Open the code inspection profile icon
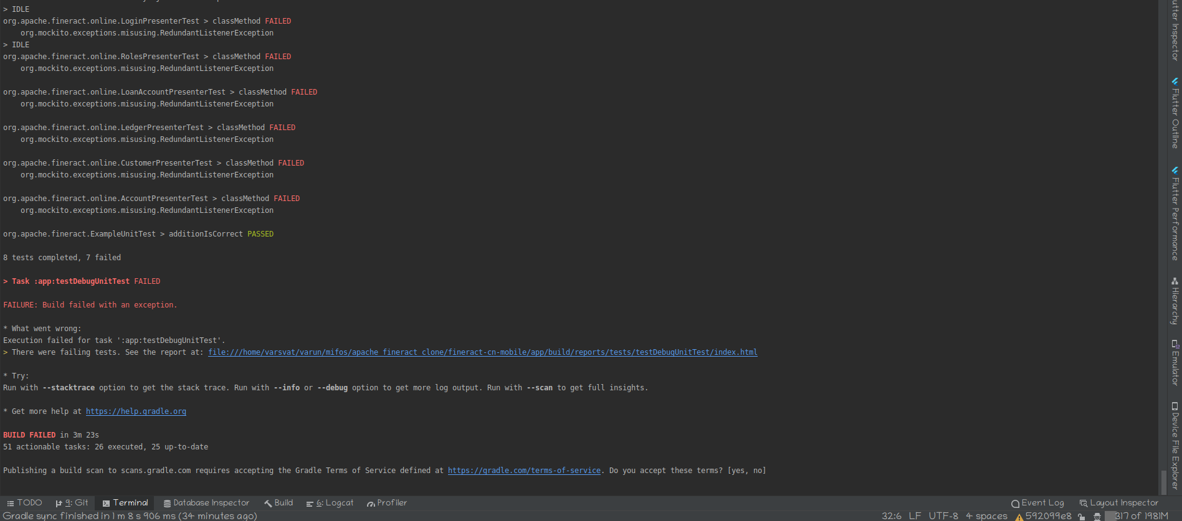 (x=1097, y=517)
